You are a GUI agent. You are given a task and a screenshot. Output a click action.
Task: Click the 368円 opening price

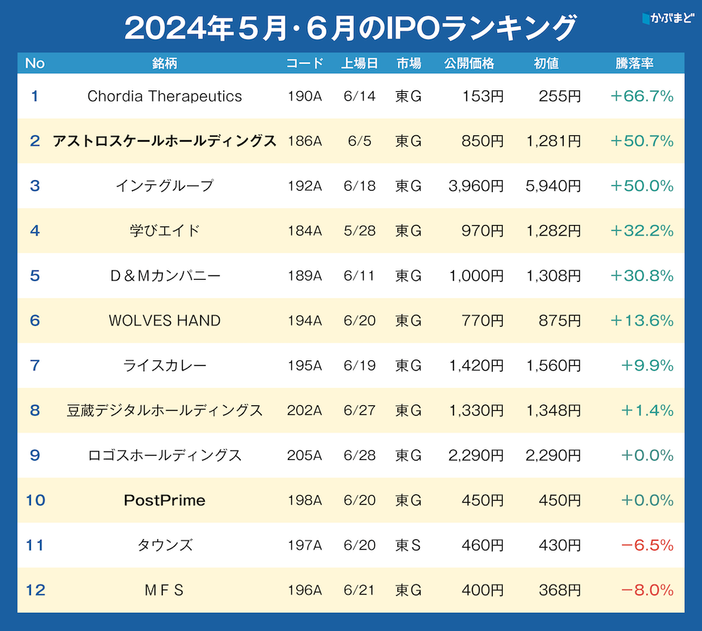559,590
